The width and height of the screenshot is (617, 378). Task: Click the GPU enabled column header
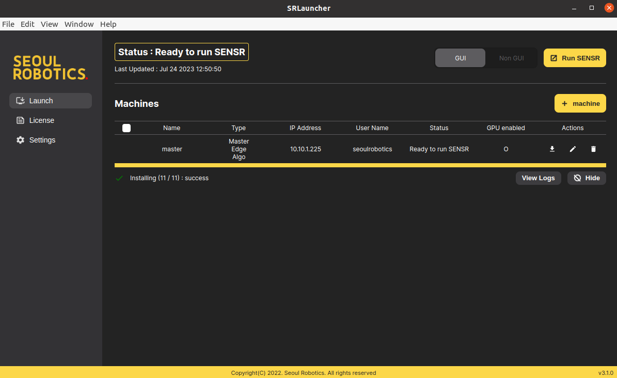[x=505, y=128]
